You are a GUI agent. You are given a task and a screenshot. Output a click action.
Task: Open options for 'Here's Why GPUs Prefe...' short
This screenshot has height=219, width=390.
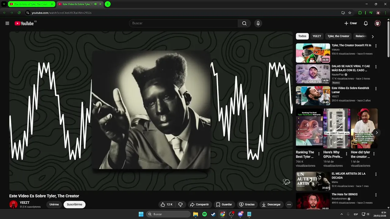(x=346, y=154)
